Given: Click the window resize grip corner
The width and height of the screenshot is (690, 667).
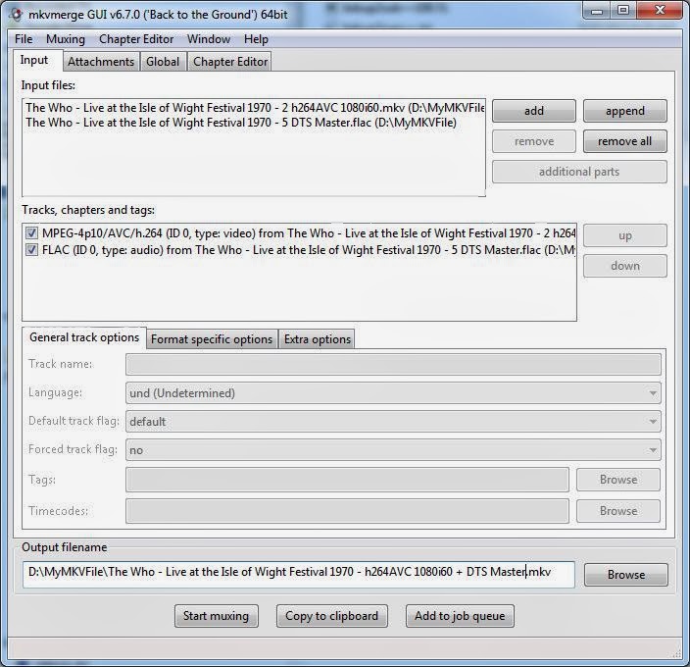Looking at the screenshot, I should pyautogui.click(x=677, y=654).
